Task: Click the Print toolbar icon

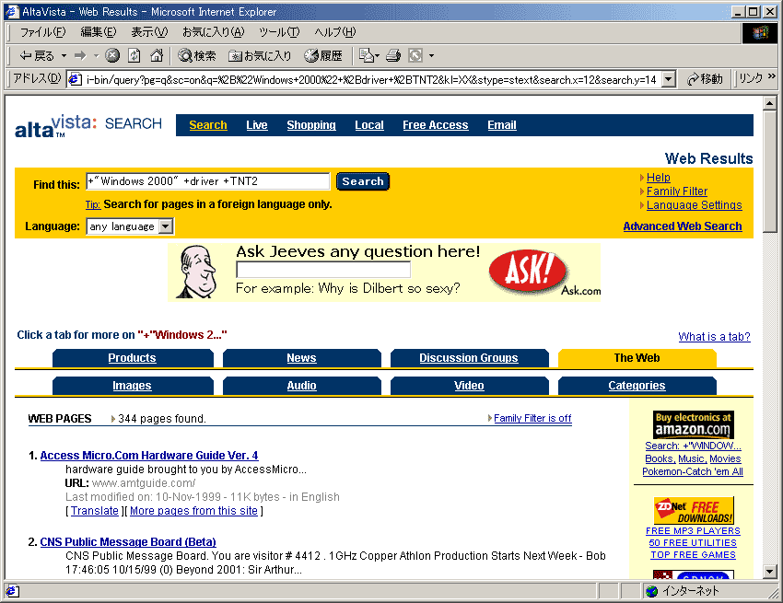Action: tap(393, 55)
